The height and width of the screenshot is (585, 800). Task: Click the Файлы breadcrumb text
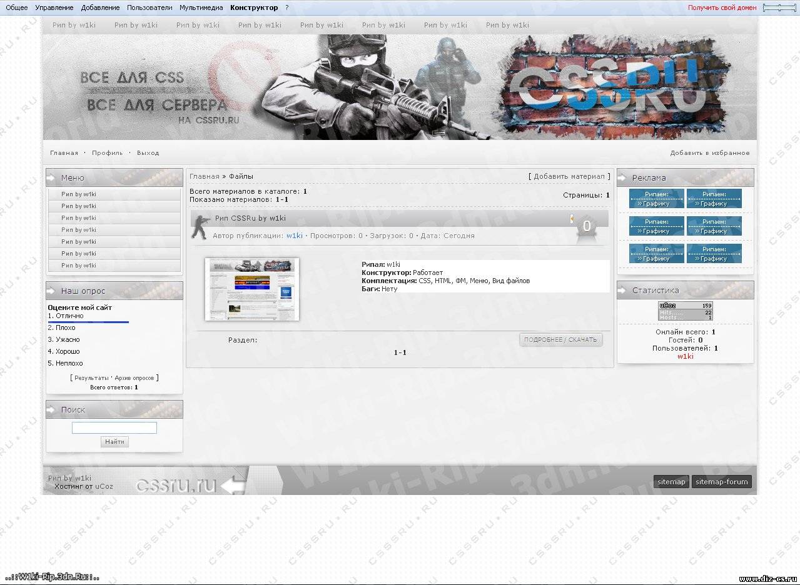[241, 176]
